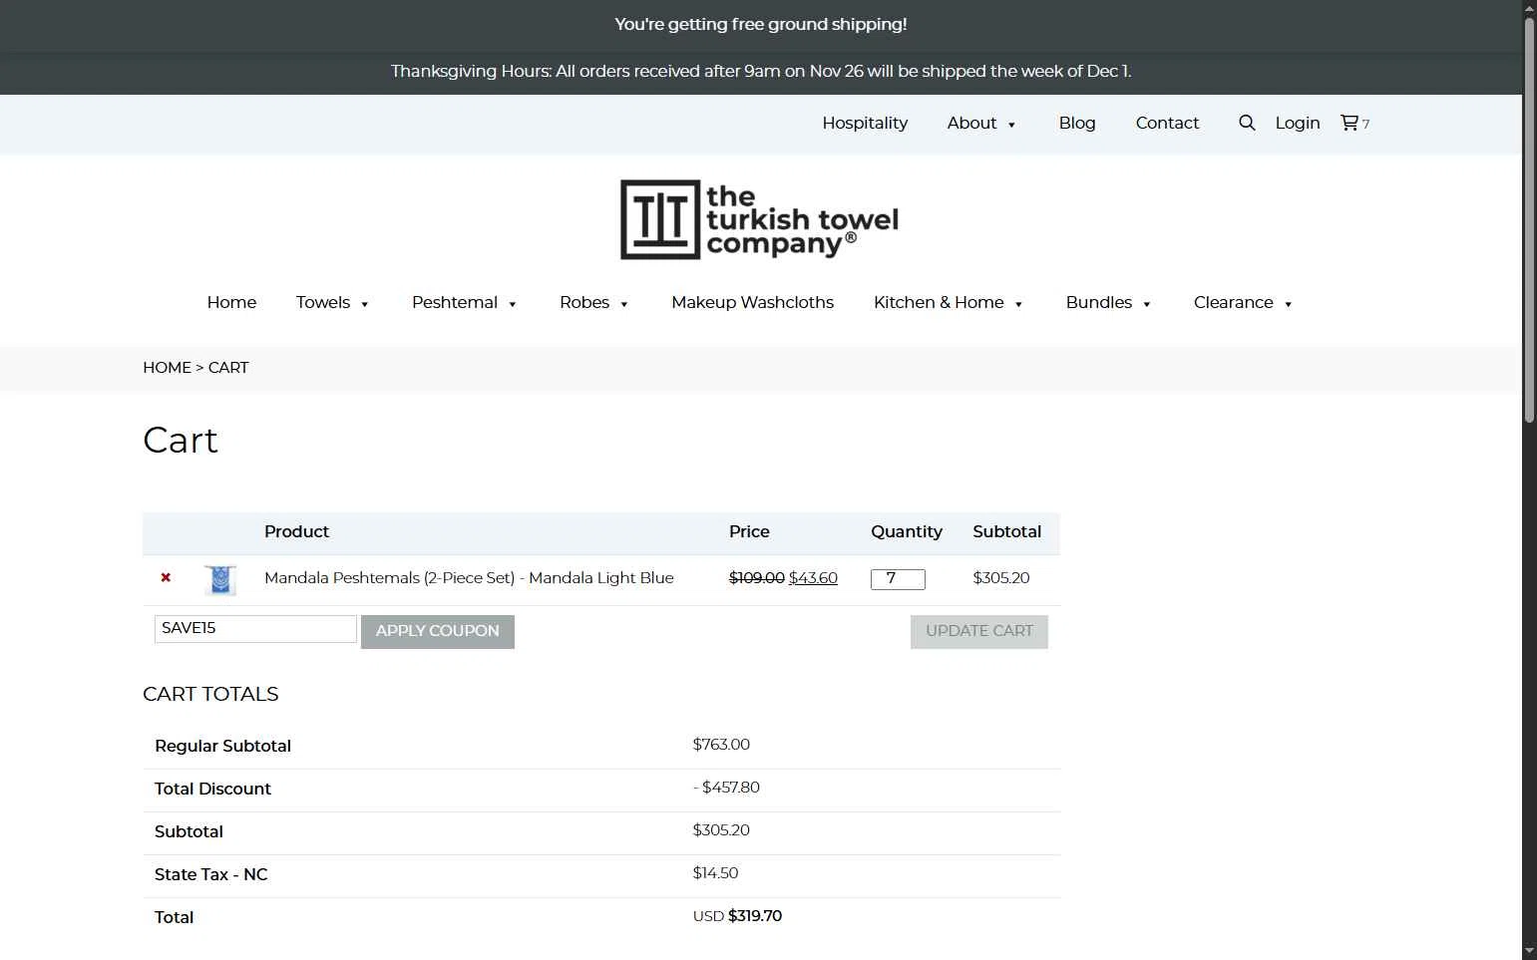Screen dimensions: 1537x960
Task: Click the Apply Coupon button
Action: [438, 631]
